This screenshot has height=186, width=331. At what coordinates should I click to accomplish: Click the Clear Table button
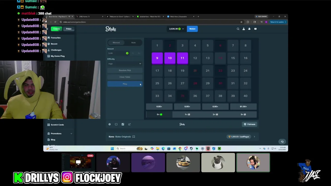point(125,77)
